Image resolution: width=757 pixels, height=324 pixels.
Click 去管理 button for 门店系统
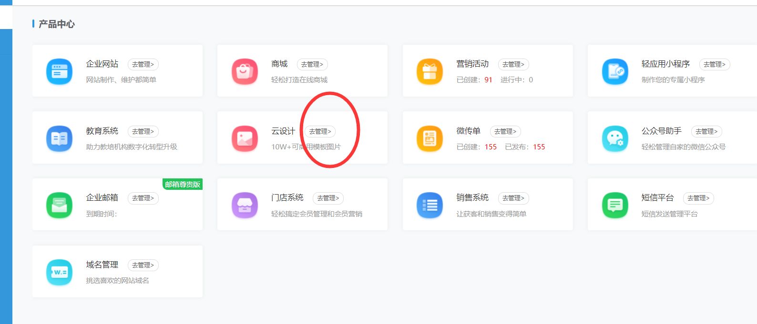pyautogui.click(x=328, y=198)
